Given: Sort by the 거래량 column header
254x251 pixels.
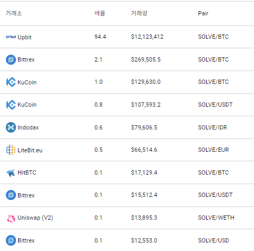Looking at the screenshot, I should click(x=139, y=13).
